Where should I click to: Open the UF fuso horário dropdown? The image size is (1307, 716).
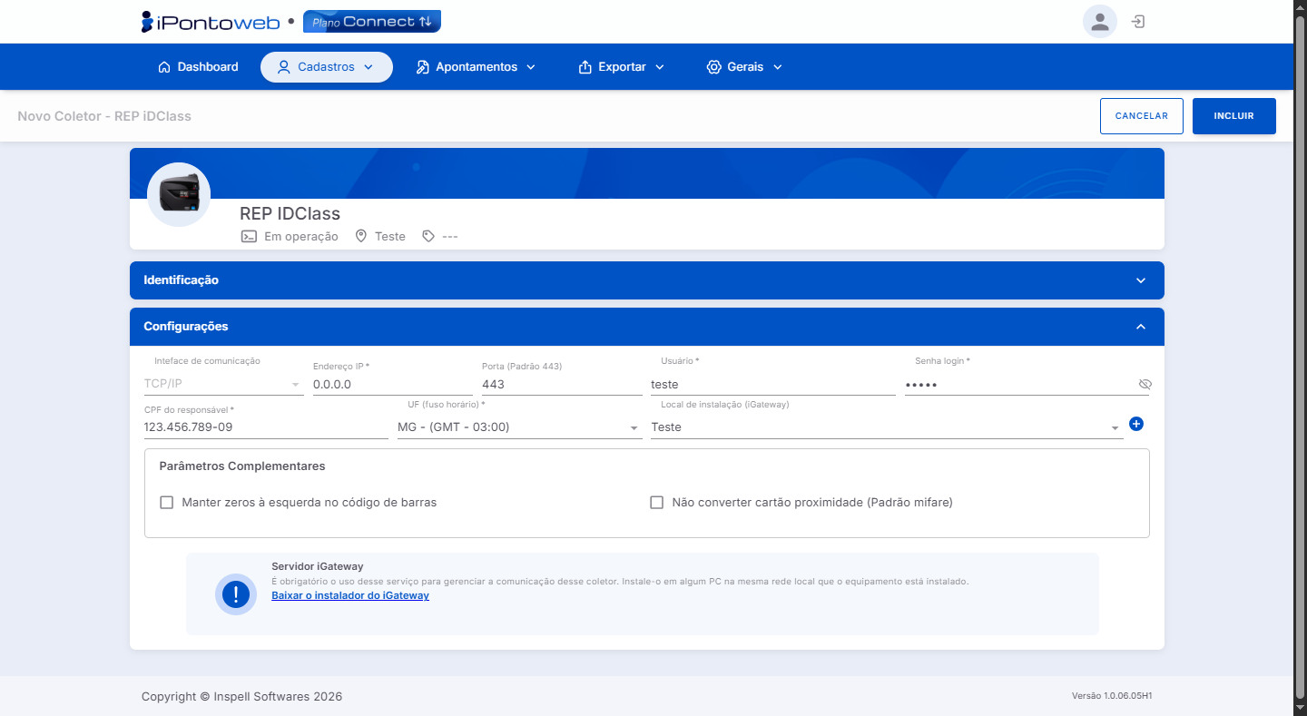[519, 427]
